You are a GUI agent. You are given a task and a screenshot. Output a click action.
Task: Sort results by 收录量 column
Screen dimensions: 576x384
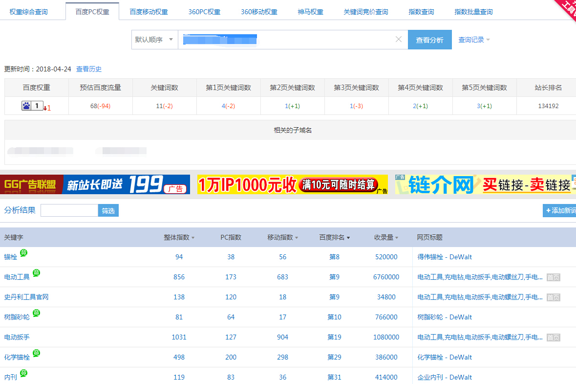(386, 237)
